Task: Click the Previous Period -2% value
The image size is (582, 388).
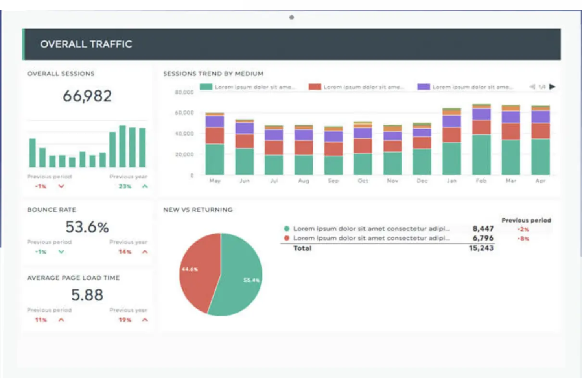Action: coord(523,229)
